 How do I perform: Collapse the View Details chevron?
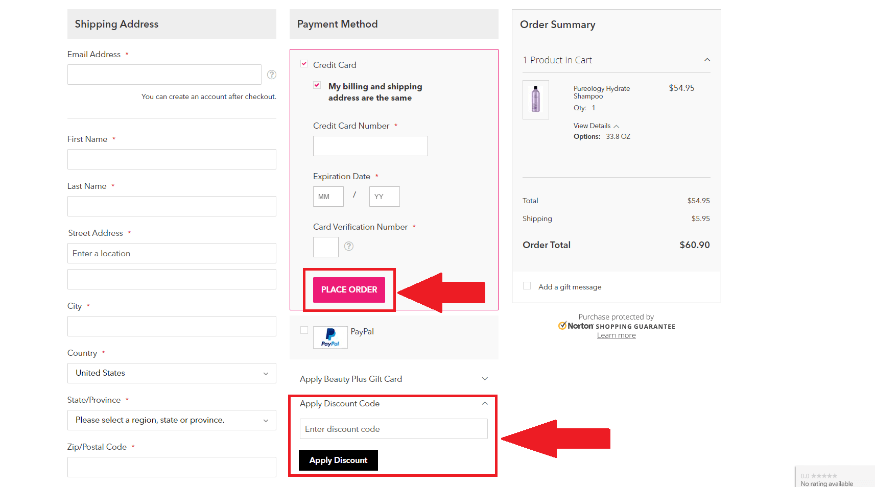(617, 126)
